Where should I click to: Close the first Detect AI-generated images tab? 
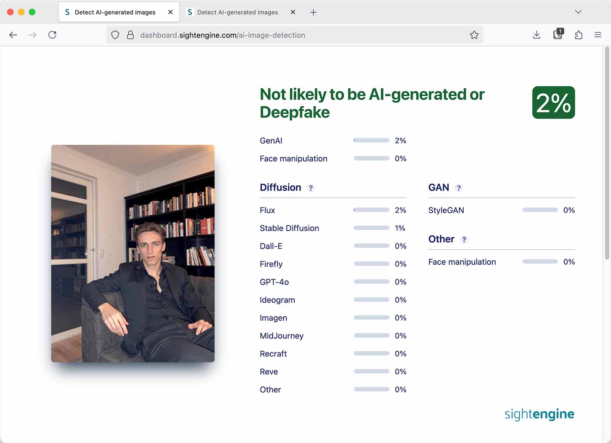[170, 12]
